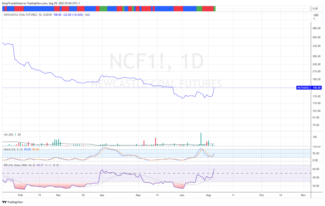The width and height of the screenshot is (325, 206).
Task: Open the Borg74 published on TradingView.com header
Action: point(41,3)
